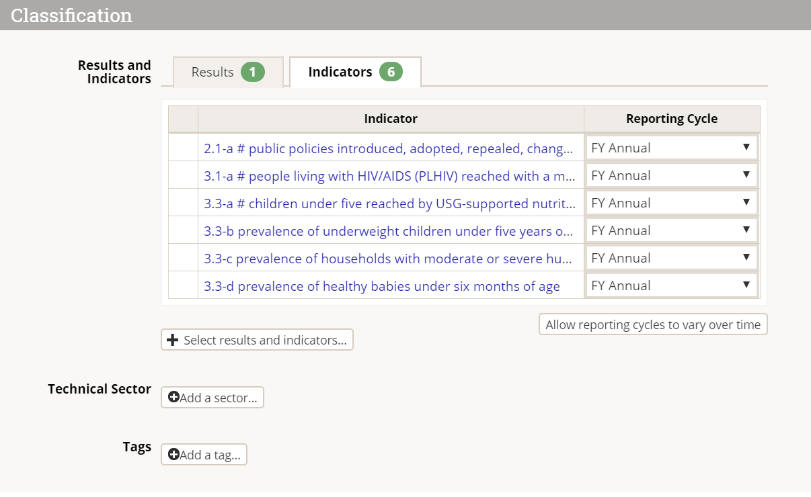Viewport: 811px width, 497px height.
Task: Click the Reporting Cycle column header
Action: pos(671,119)
